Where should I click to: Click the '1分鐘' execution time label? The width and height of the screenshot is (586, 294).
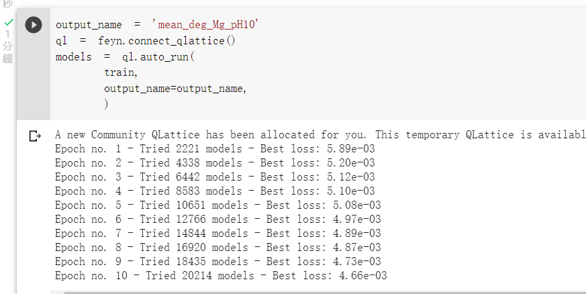click(x=7, y=46)
